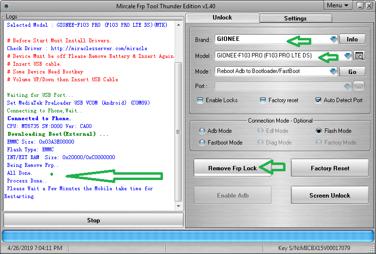Screen dimensions: 376x254
Task: Click Key S/N text in status bar
Action: pos(314,248)
